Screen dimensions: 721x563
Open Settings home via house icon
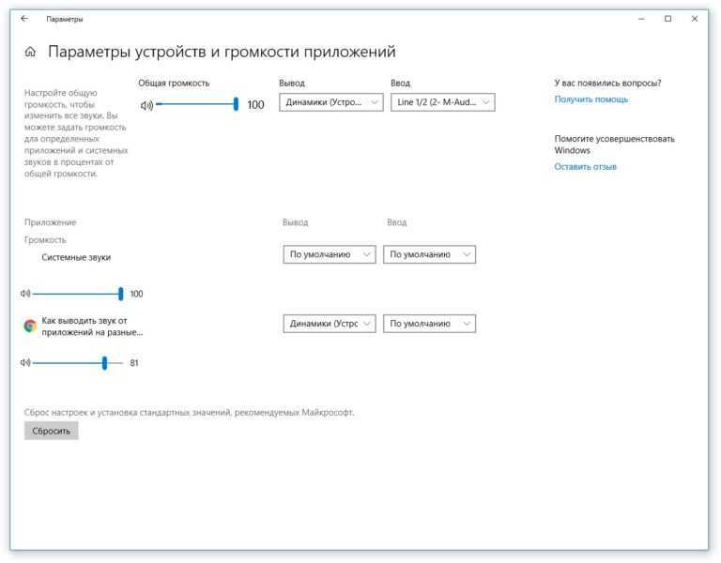(30, 52)
